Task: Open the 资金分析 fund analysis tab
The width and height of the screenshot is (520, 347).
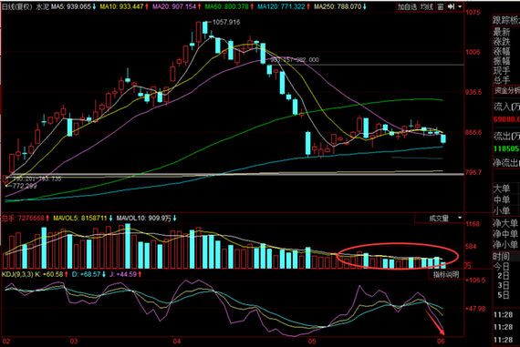Action: (506, 91)
